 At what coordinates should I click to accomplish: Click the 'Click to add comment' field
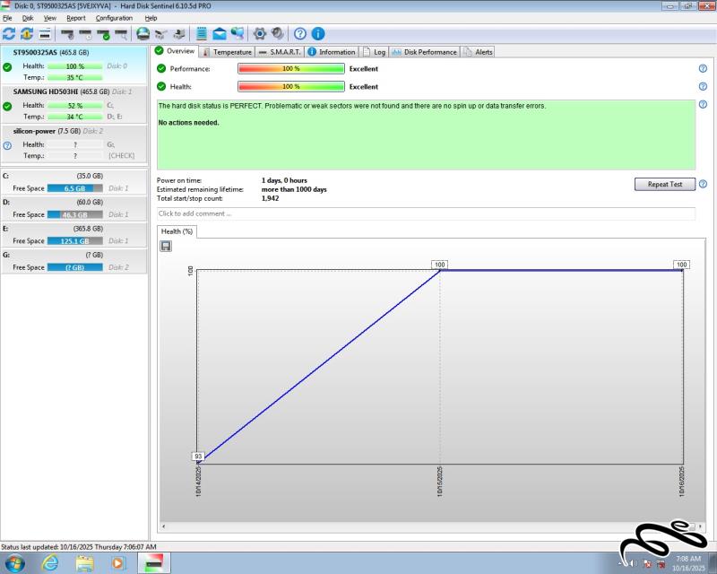tap(426, 213)
